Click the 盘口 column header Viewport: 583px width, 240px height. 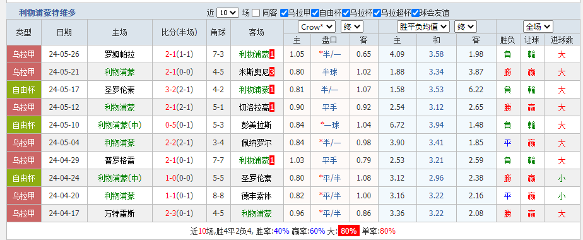pos(330,40)
